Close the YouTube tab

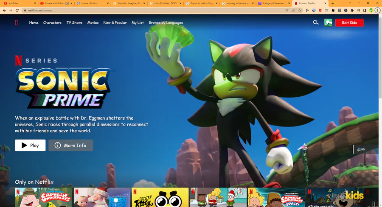[x=35, y=3]
